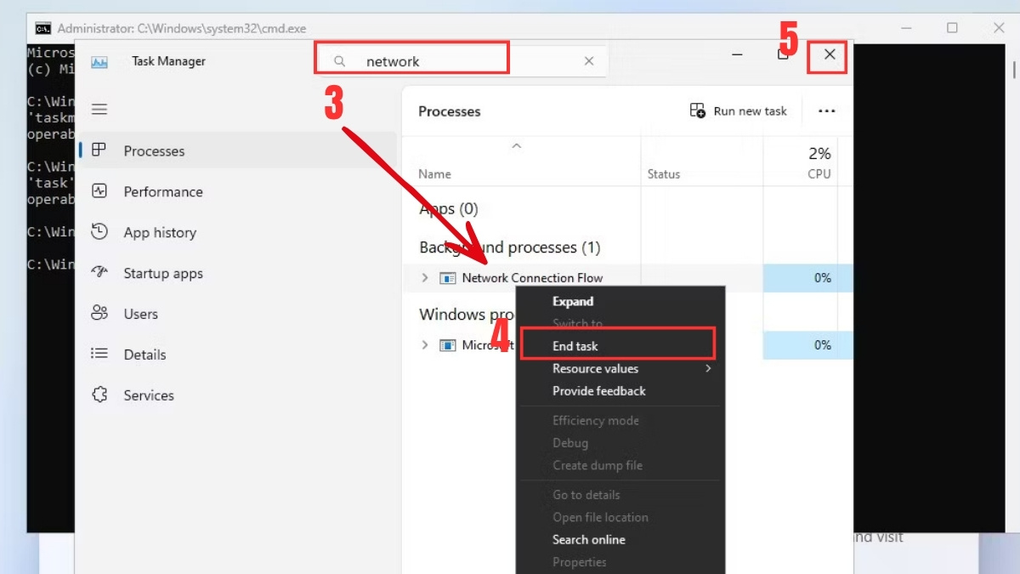Click the Network Connection Flow process icon
The image size is (1020, 574).
[448, 278]
